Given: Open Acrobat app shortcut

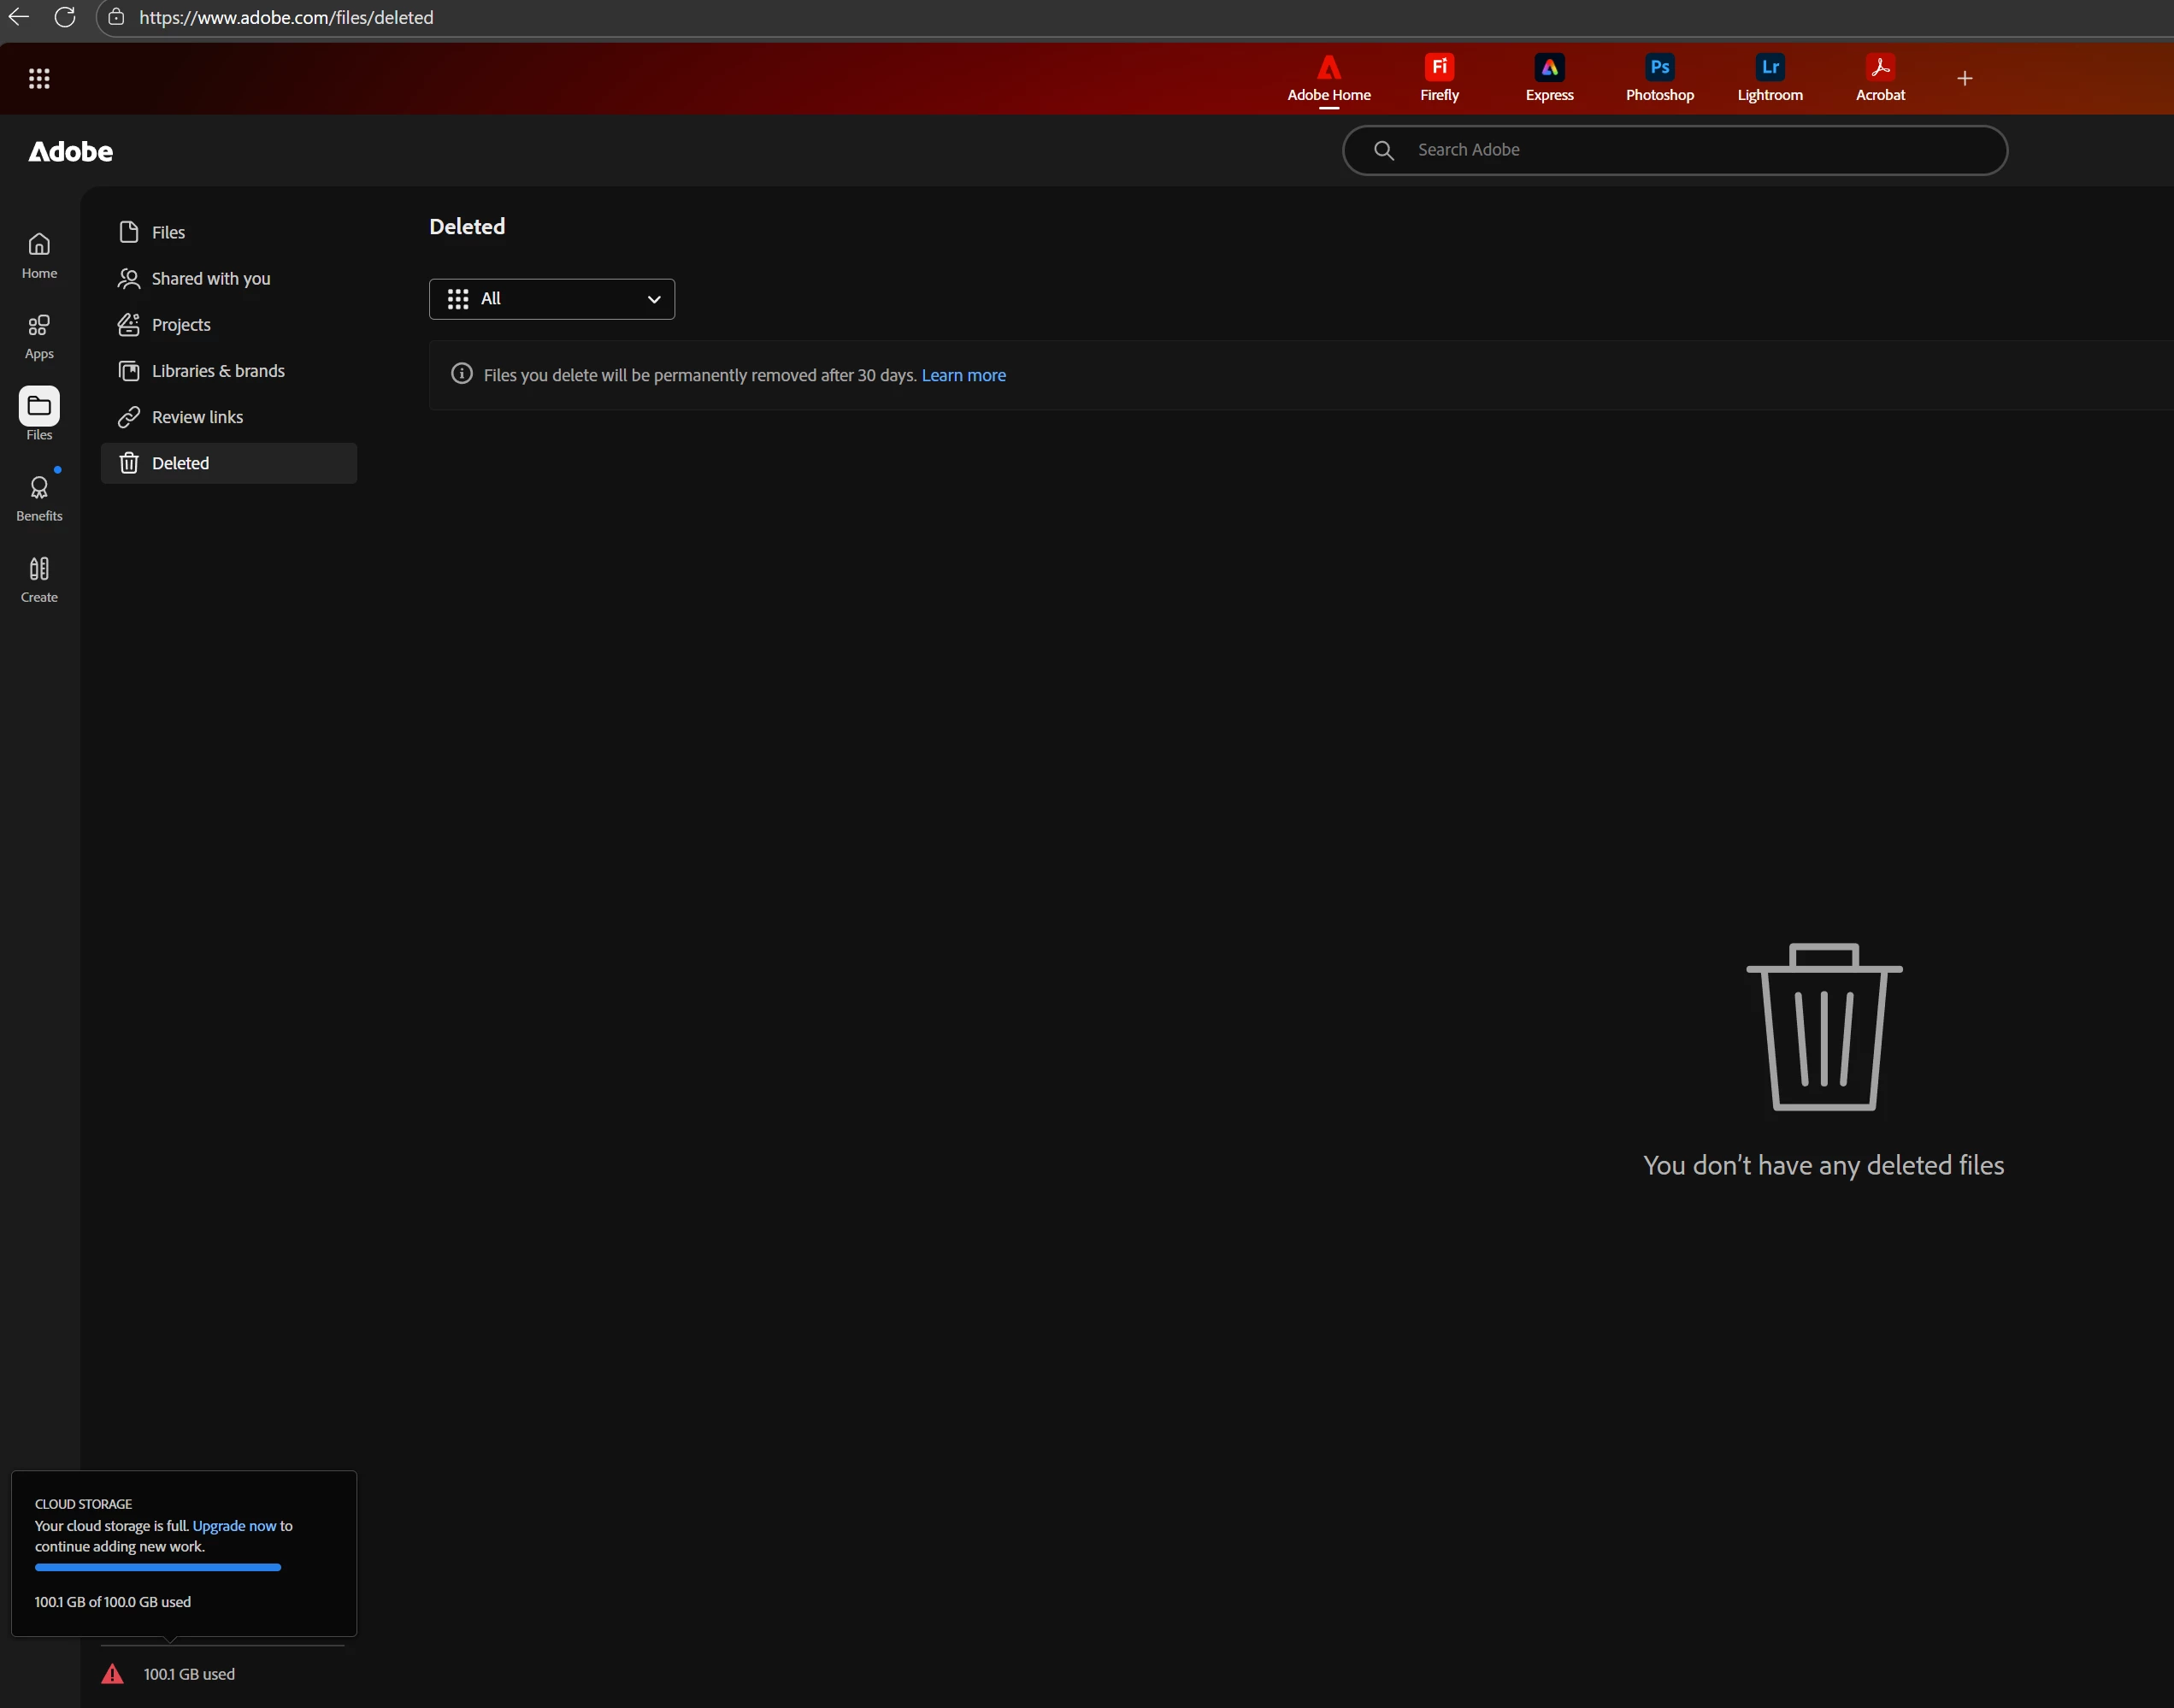Looking at the screenshot, I should pyautogui.click(x=1879, y=78).
